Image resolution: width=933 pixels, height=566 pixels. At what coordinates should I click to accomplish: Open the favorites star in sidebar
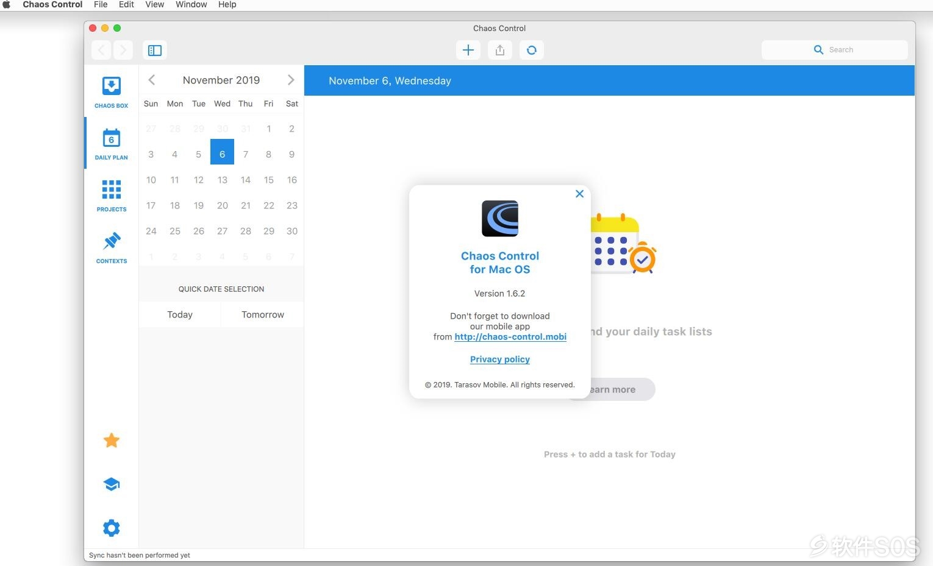tap(112, 440)
